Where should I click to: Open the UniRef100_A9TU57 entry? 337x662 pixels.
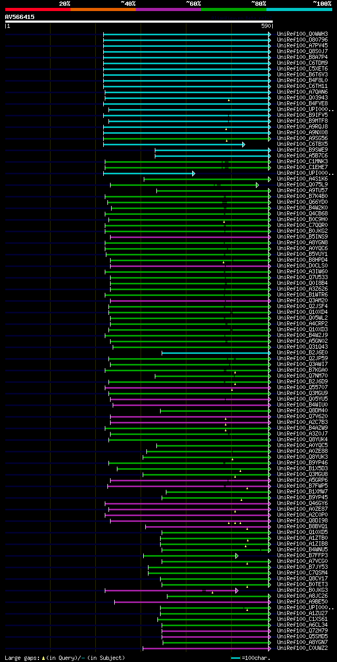(x=302, y=190)
